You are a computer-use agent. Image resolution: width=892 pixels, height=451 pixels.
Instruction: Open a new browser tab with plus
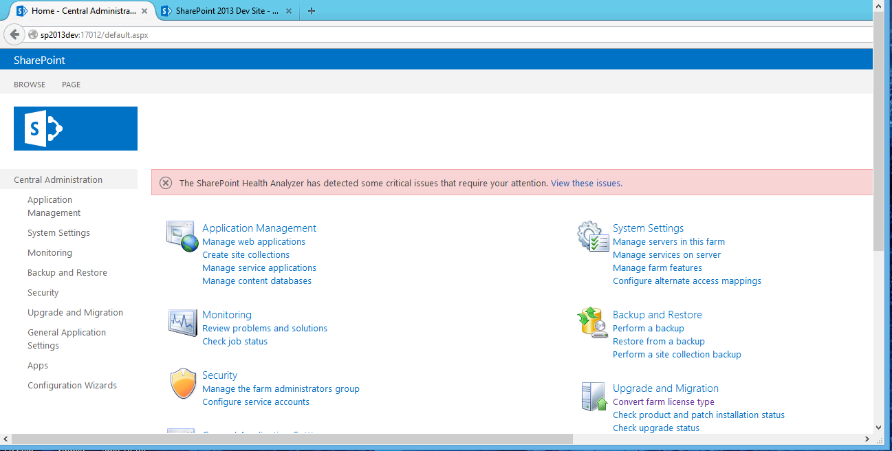tap(312, 10)
